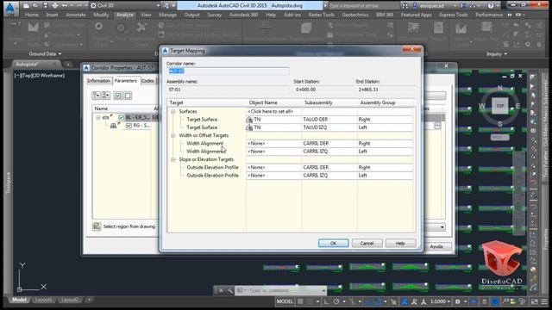
Task: Click OK in Target Mapping dialog
Action: (x=334, y=243)
